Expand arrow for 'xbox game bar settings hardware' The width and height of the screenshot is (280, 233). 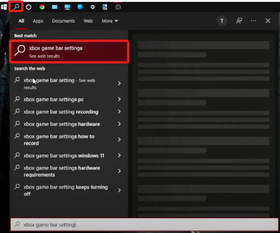119,124
